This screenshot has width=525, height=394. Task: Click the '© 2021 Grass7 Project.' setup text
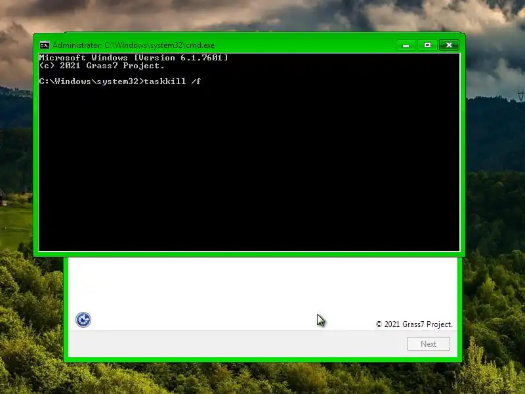tap(414, 324)
